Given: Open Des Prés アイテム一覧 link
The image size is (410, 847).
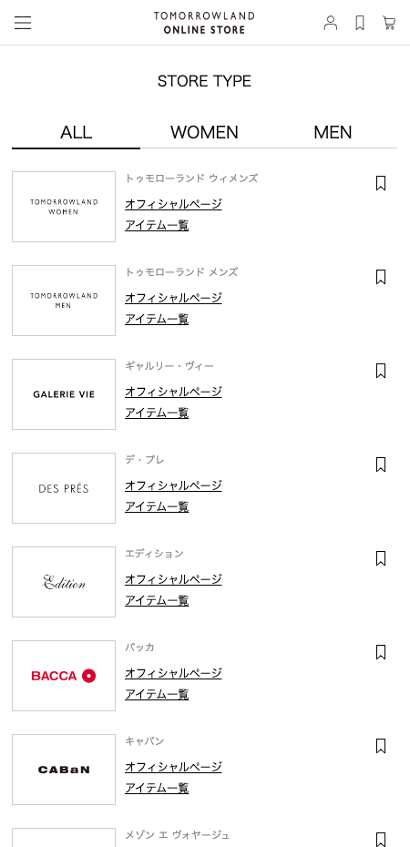Looking at the screenshot, I should (157, 506).
